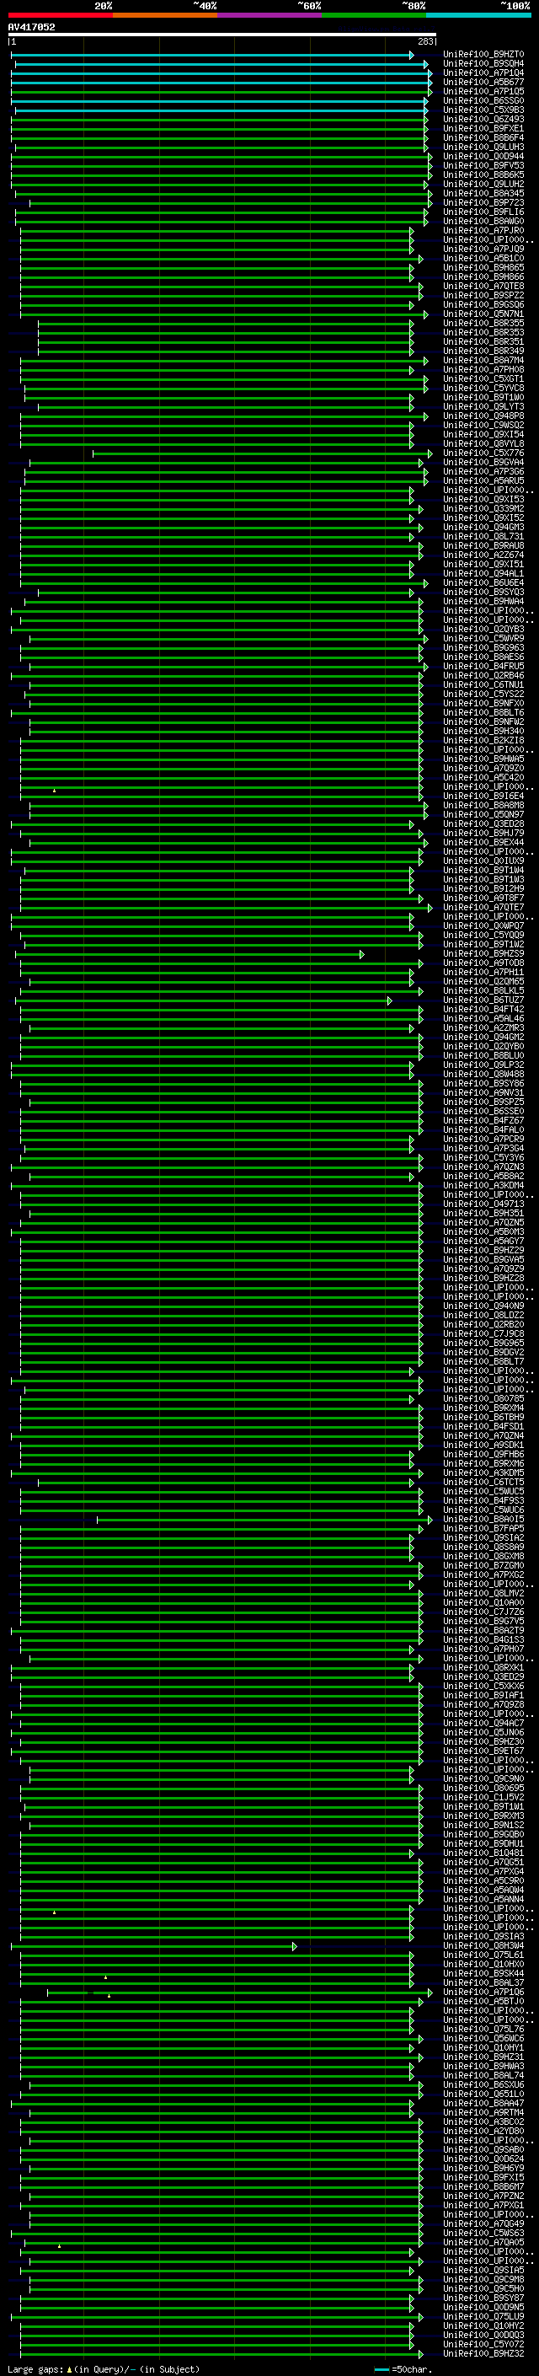Screen dimensions: 539x2376
Task: Open hit UniRef100_A7P104
Action: 483,72
